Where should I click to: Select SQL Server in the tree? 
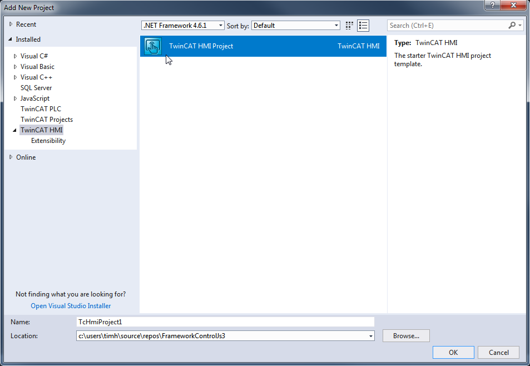click(x=36, y=88)
